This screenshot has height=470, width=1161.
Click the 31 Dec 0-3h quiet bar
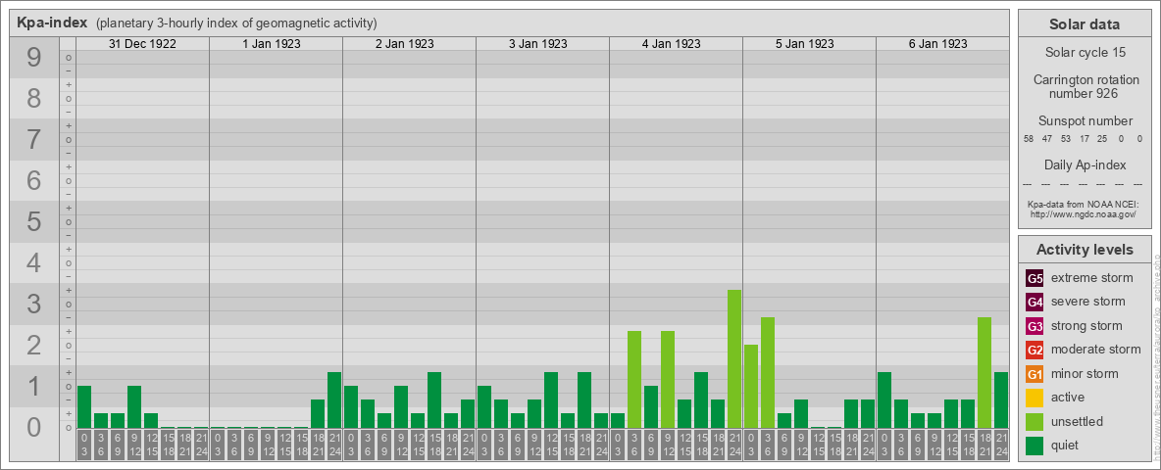[84, 407]
